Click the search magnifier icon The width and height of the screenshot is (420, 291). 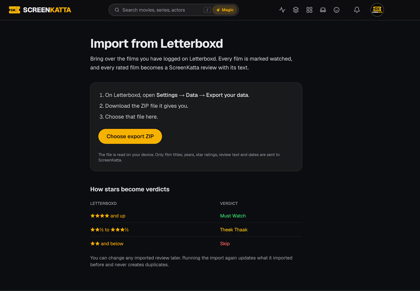click(117, 10)
